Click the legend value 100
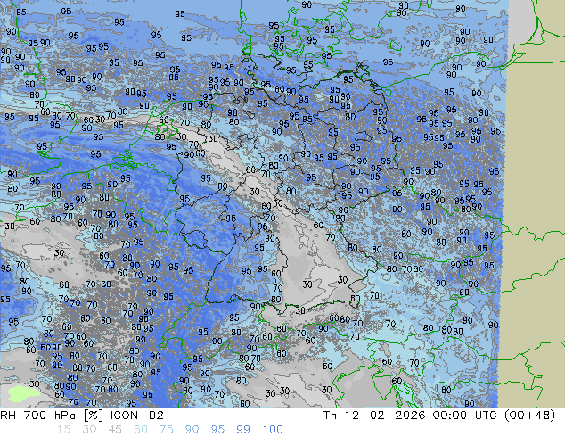The height and width of the screenshot is (437, 565). pyautogui.click(x=273, y=430)
